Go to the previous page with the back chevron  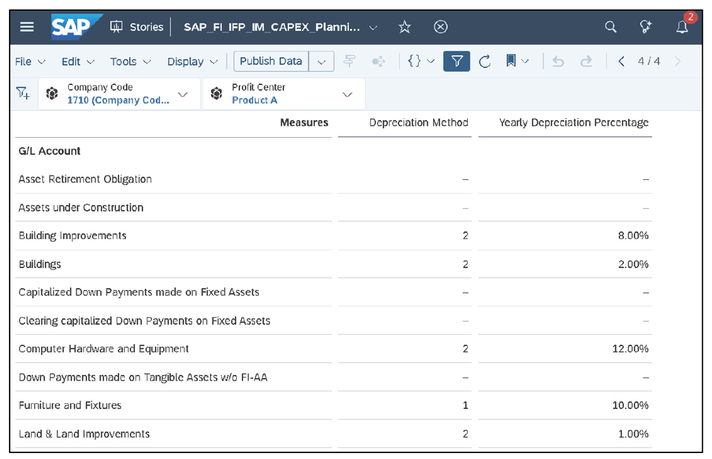click(x=621, y=61)
